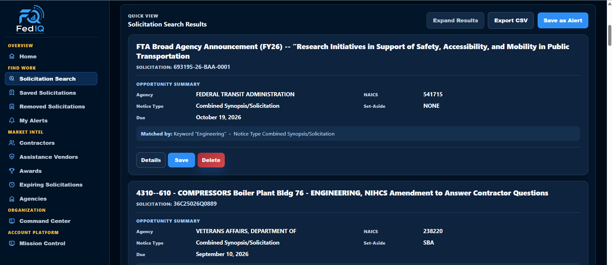Viewport: 612px width, 265px height.
Task: Click the Assistance Vendors shield icon
Action: [12, 157]
